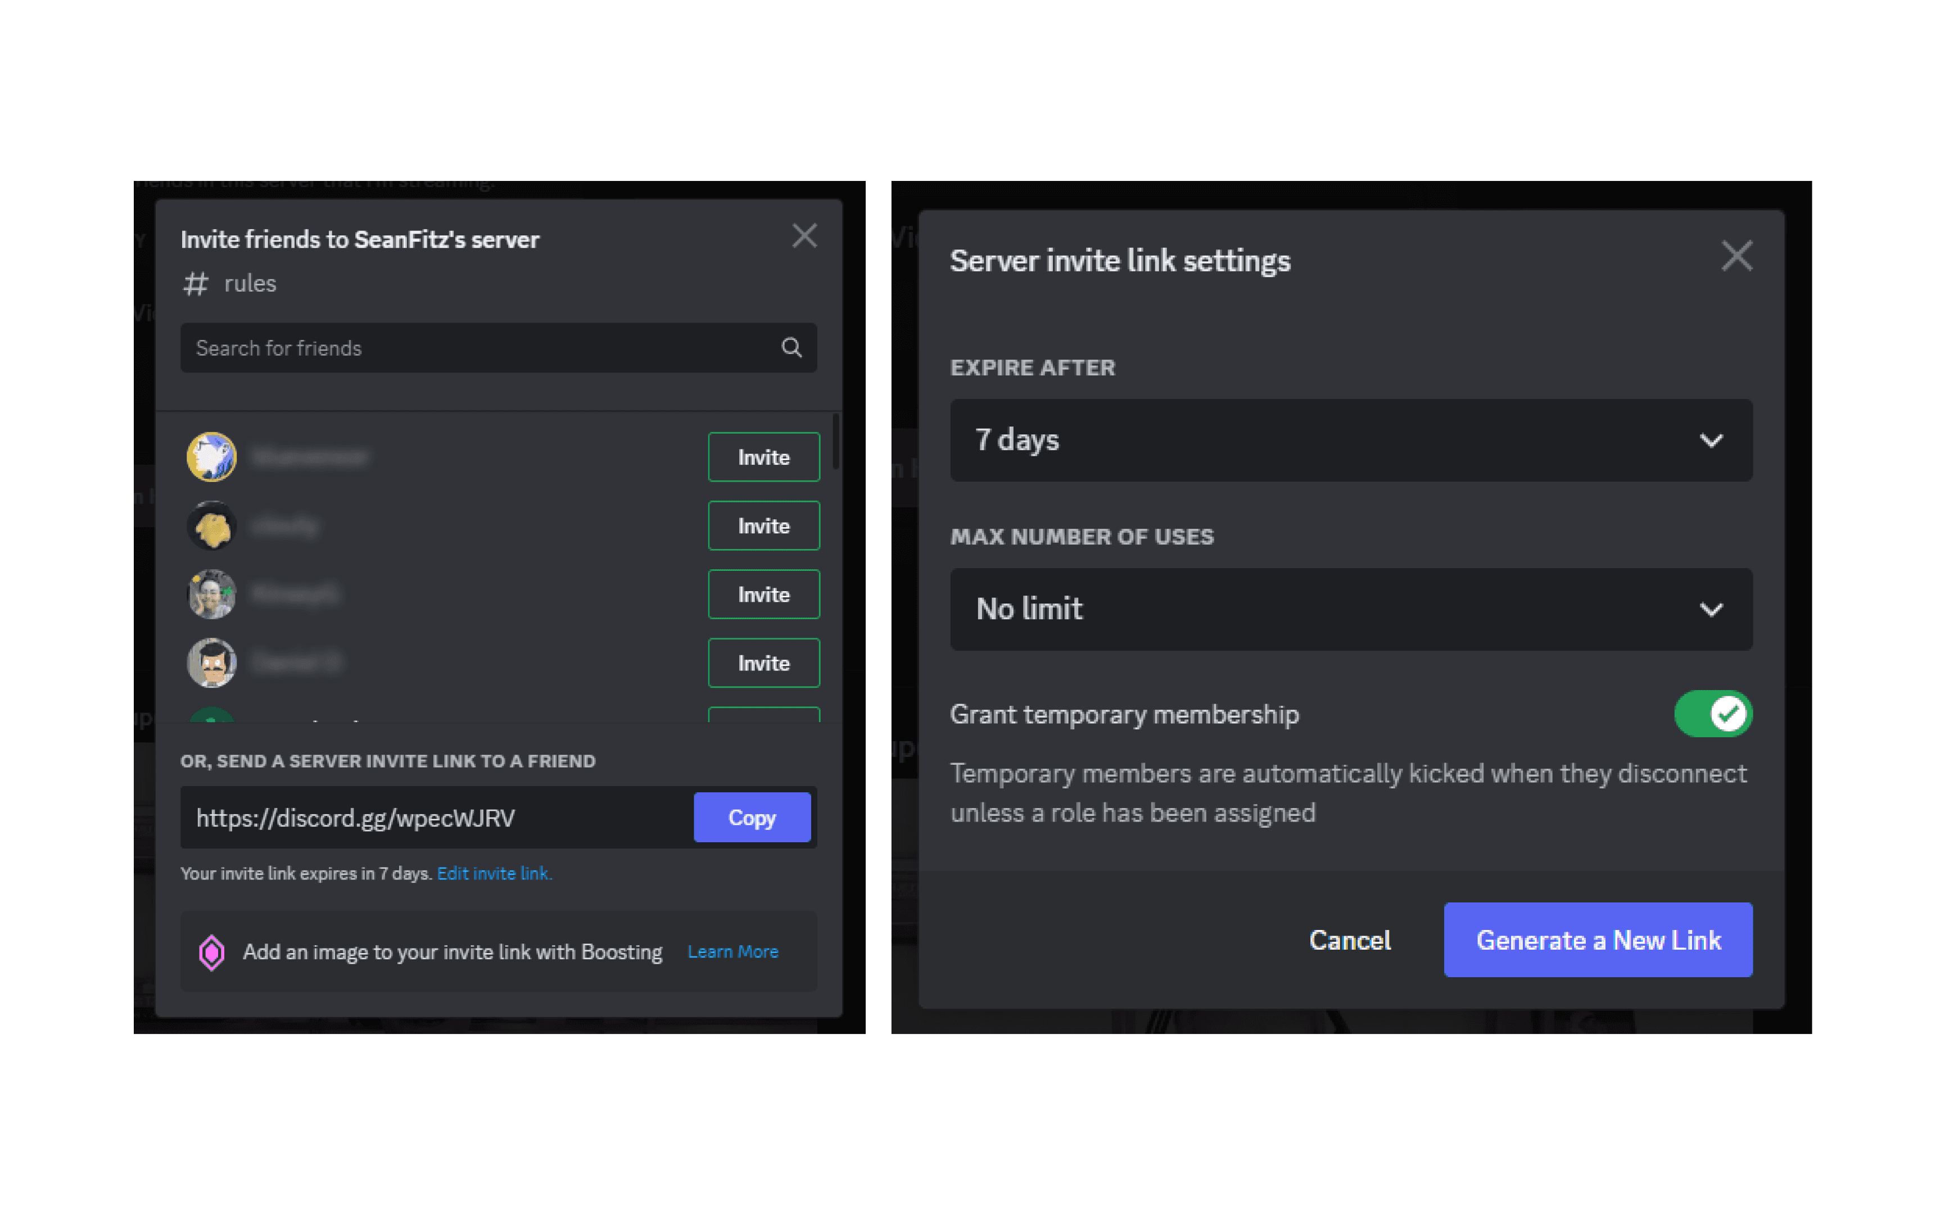Click the 'EXPIRE AFTER' heading
The height and width of the screenshot is (1216, 1945).
1033,367
